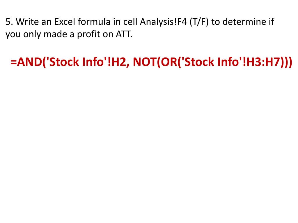The image size is (298, 223).
Task: Click the word "profit" on the second line
Action: pos(88,34)
